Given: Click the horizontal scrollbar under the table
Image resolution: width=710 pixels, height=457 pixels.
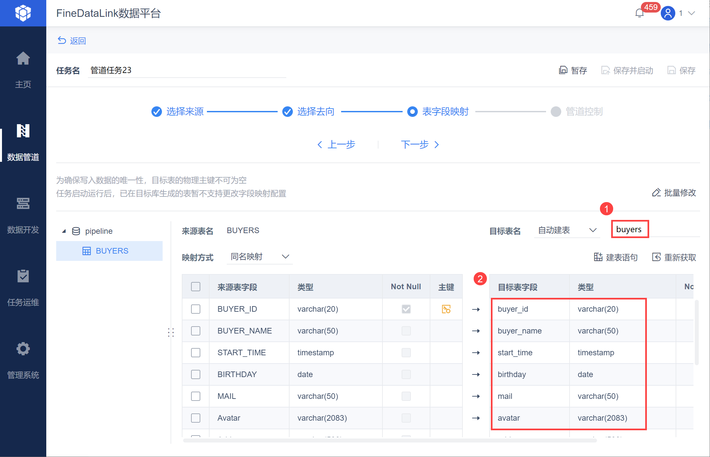Looking at the screenshot, I should [x=390, y=440].
